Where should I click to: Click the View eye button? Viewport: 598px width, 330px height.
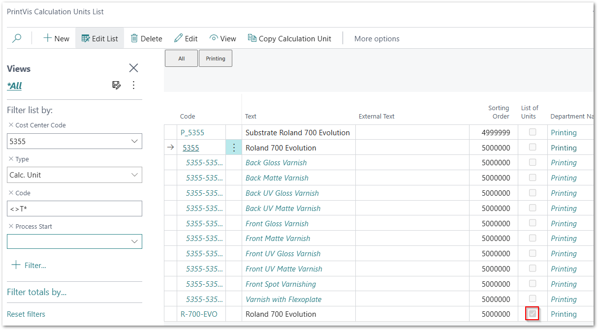point(222,38)
